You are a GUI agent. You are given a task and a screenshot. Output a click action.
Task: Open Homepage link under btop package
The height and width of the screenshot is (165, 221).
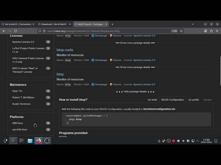[x=99, y=85]
